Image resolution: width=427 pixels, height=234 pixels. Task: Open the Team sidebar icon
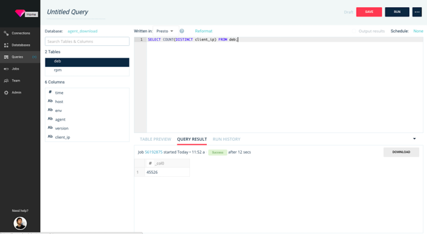[x=6, y=81]
